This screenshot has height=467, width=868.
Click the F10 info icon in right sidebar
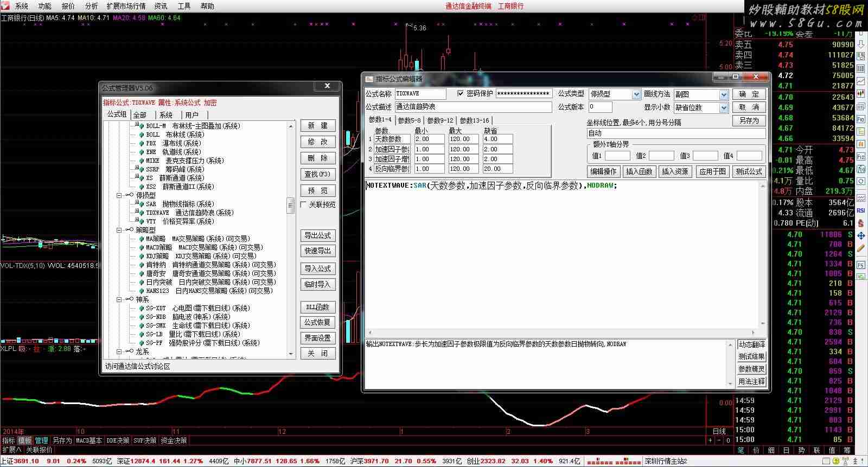point(860,119)
